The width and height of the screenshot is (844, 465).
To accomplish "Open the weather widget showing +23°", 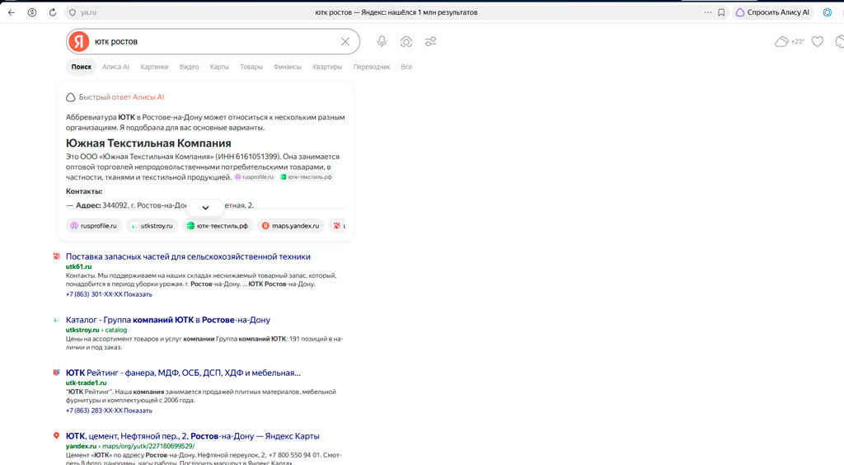I will [789, 41].
